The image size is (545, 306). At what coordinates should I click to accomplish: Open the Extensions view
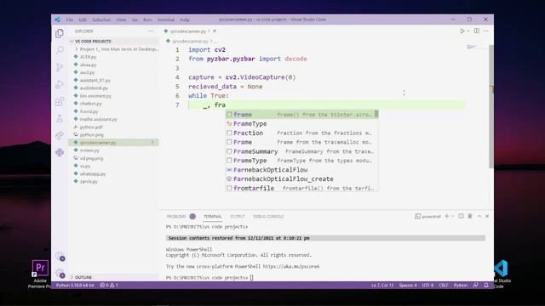(x=60, y=101)
